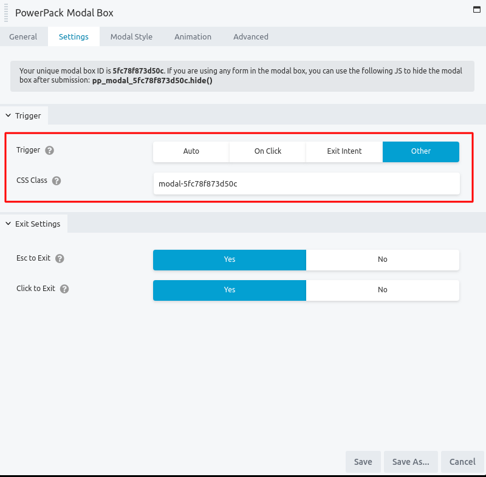Click the Save button
The image size is (486, 477).
pos(363,462)
